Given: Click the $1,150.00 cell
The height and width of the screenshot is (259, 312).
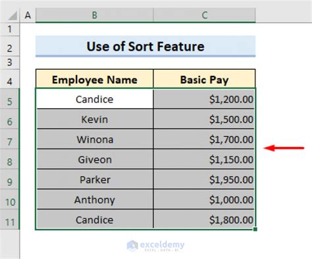Looking at the screenshot, I should tap(204, 159).
